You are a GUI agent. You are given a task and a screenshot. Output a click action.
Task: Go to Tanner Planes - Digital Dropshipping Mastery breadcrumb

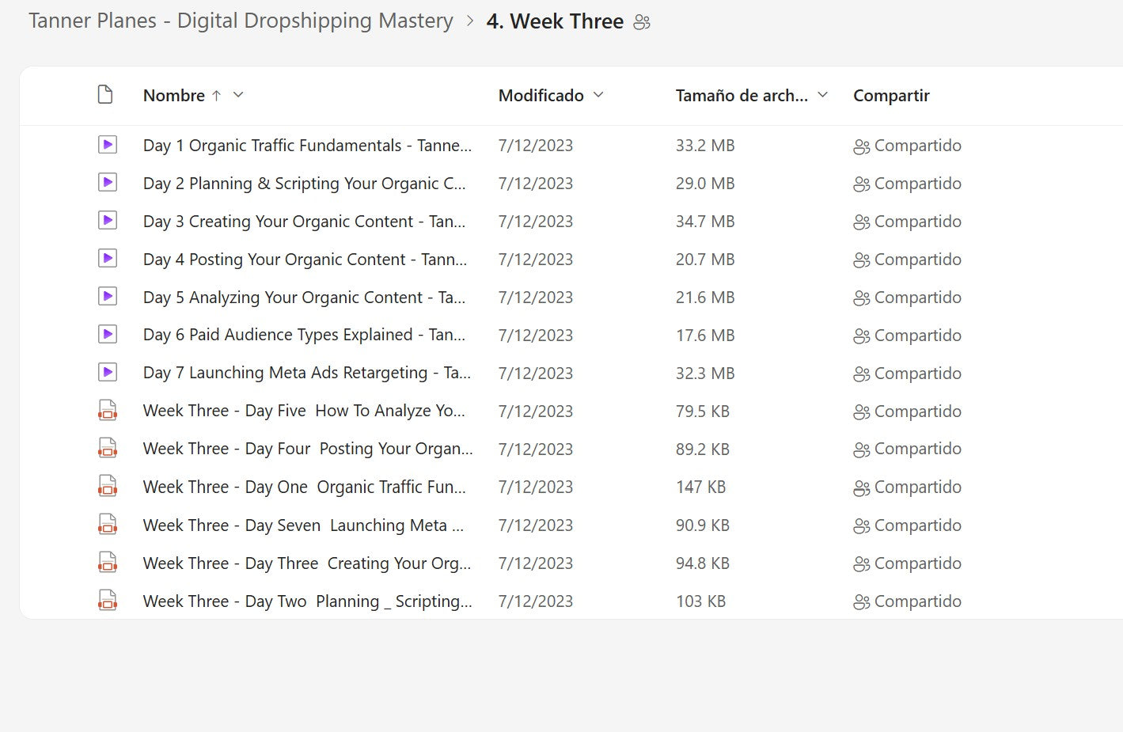(x=241, y=21)
